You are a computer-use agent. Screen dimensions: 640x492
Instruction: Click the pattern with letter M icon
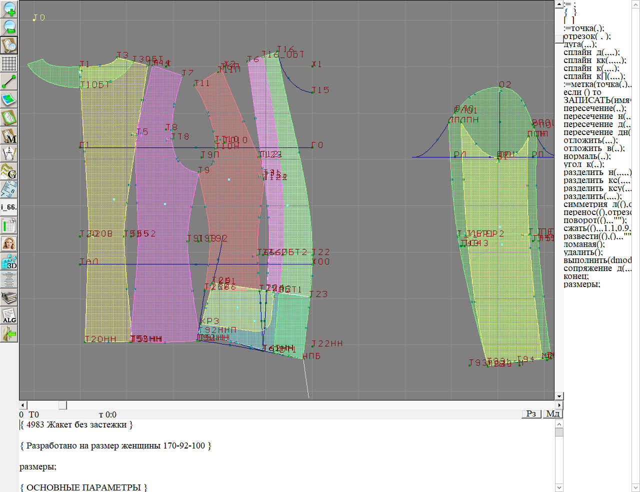coord(9,135)
